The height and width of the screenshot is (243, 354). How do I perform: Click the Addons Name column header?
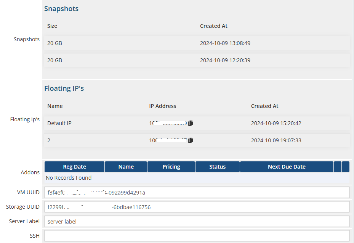tap(126, 167)
